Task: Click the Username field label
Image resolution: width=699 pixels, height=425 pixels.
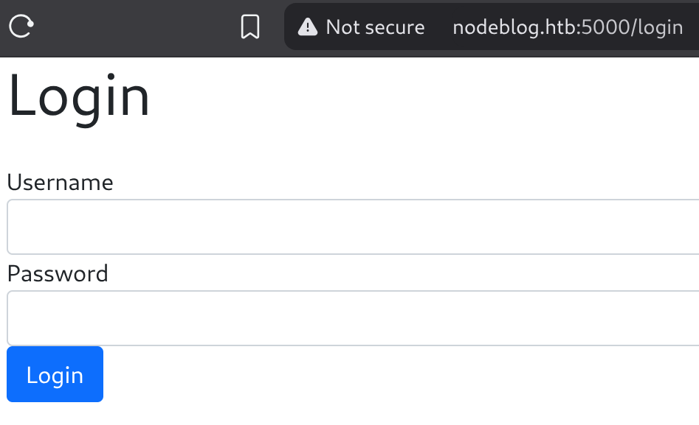Action: [x=61, y=183]
